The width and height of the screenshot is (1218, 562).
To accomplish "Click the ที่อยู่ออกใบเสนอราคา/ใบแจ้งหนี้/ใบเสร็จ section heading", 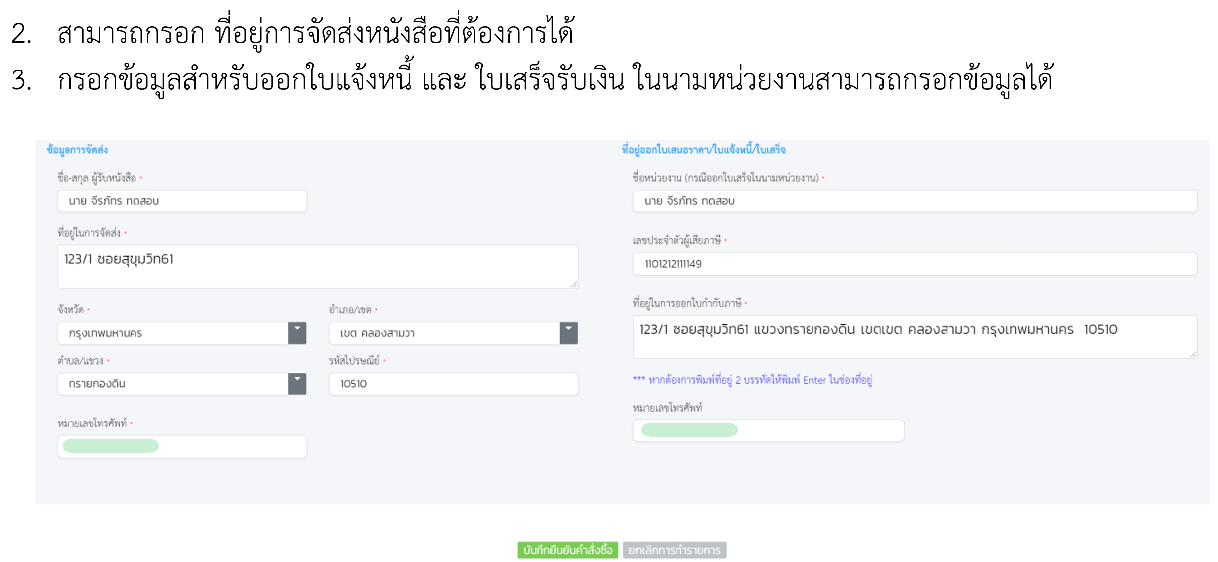I will (x=703, y=150).
